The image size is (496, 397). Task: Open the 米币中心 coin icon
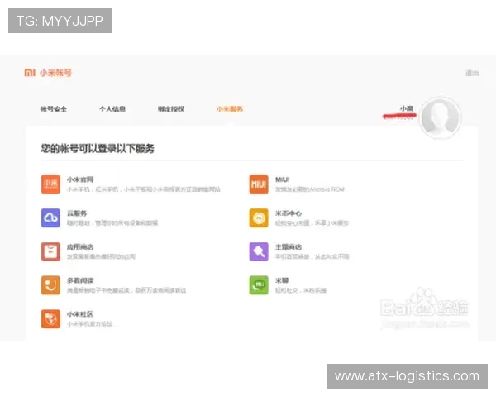pyautogui.click(x=259, y=218)
